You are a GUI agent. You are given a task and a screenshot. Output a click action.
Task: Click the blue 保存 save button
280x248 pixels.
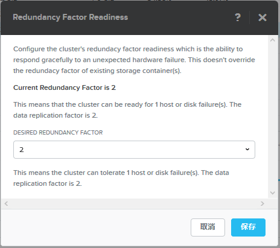[248, 227]
